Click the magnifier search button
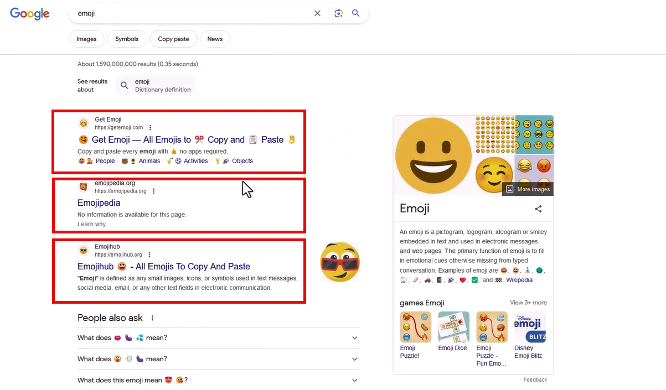The height and width of the screenshot is (390, 666). 356,13
